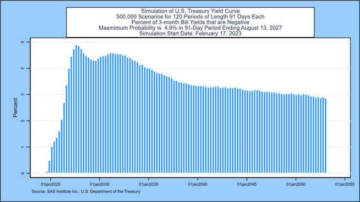Click the x-axis label 01jan2055
Screen dimensions: 360x202
pyautogui.click(x=345, y=184)
